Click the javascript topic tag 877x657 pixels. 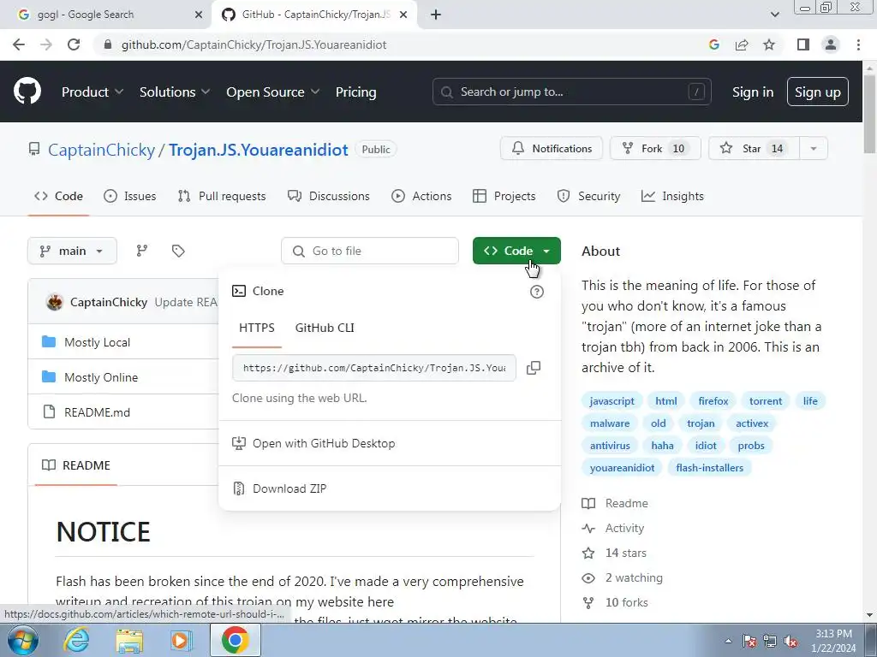click(x=612, y=401)
